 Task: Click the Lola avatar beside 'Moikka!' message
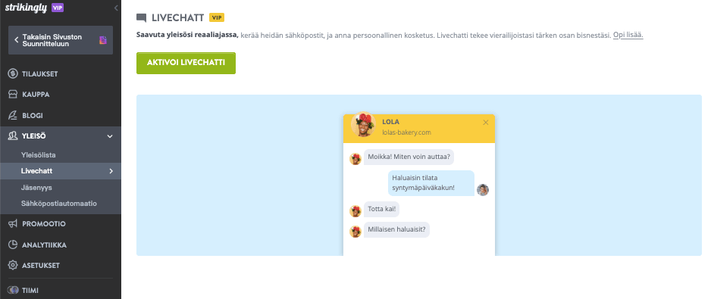tap(355, 159)
